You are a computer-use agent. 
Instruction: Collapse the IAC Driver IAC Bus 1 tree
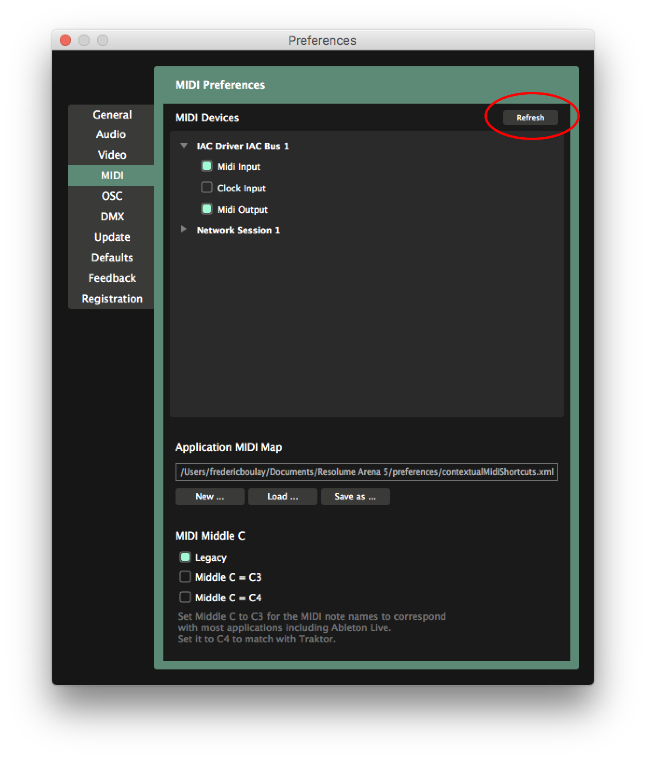(x=184, y=146)
